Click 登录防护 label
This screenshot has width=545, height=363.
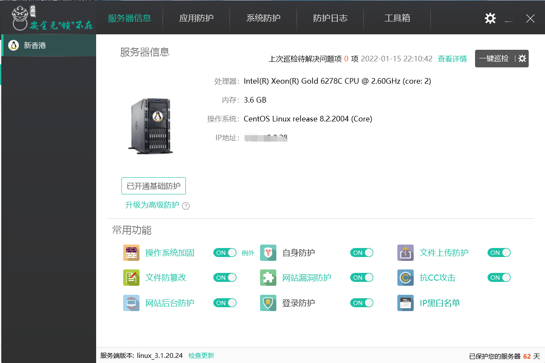(x=299, y=303)
